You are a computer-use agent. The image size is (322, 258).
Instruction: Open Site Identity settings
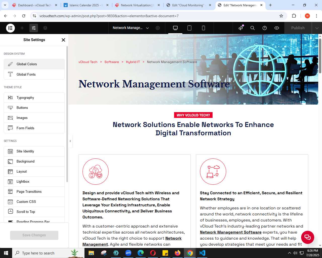[34, 151]
